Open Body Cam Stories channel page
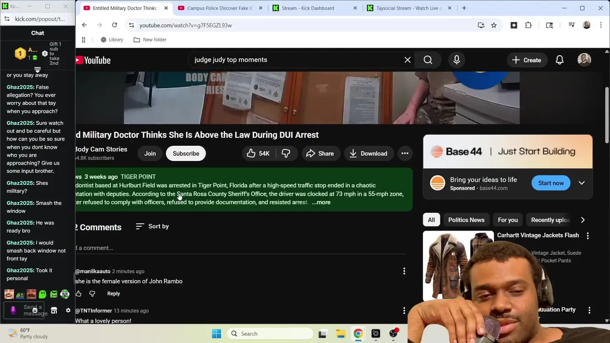Viewport: 610px width, 343px height. pyautogui.click(x=101, y=149)
